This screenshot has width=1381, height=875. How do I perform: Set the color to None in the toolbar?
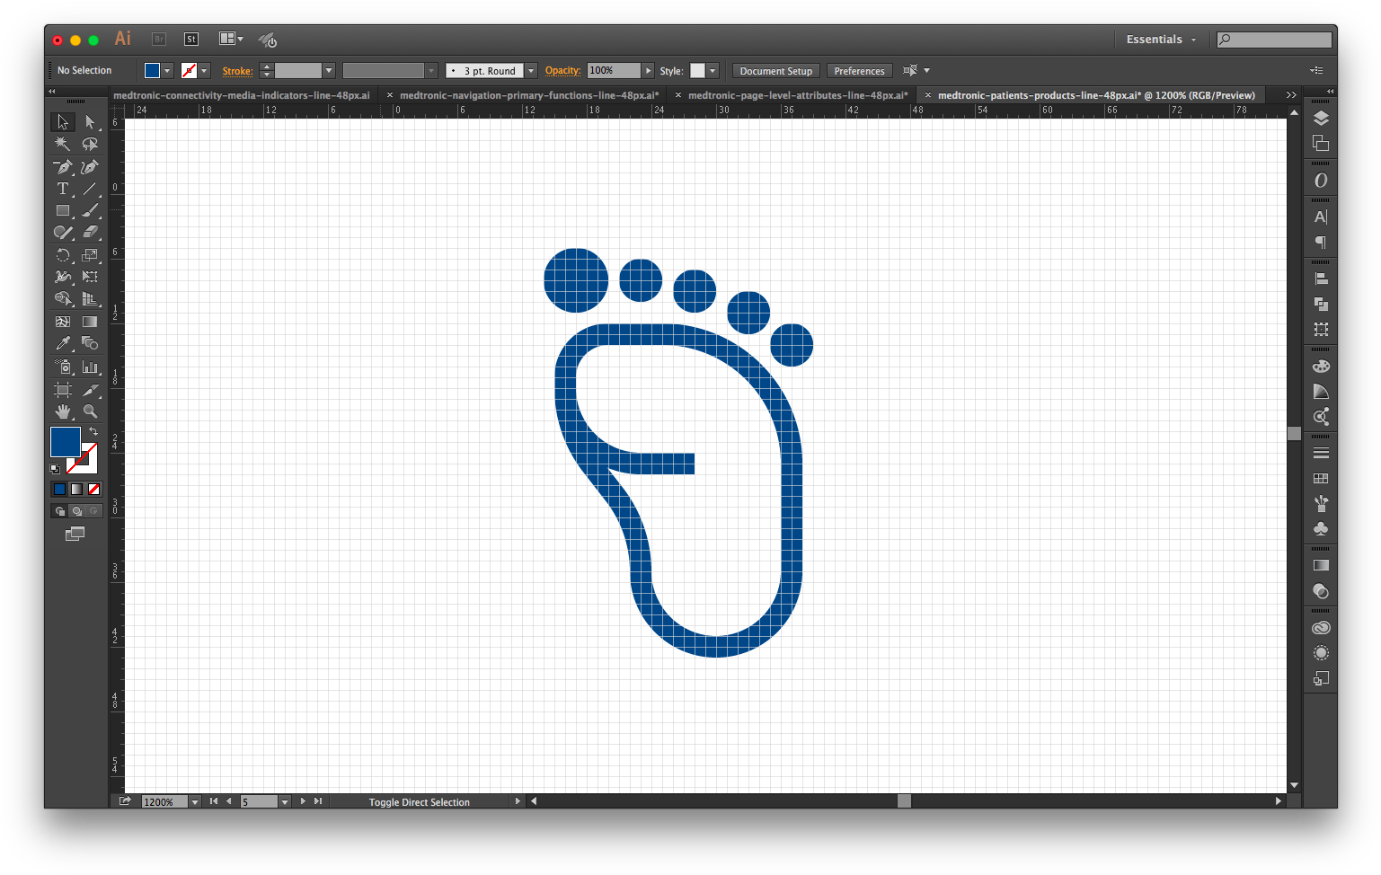tap(93, 489)
